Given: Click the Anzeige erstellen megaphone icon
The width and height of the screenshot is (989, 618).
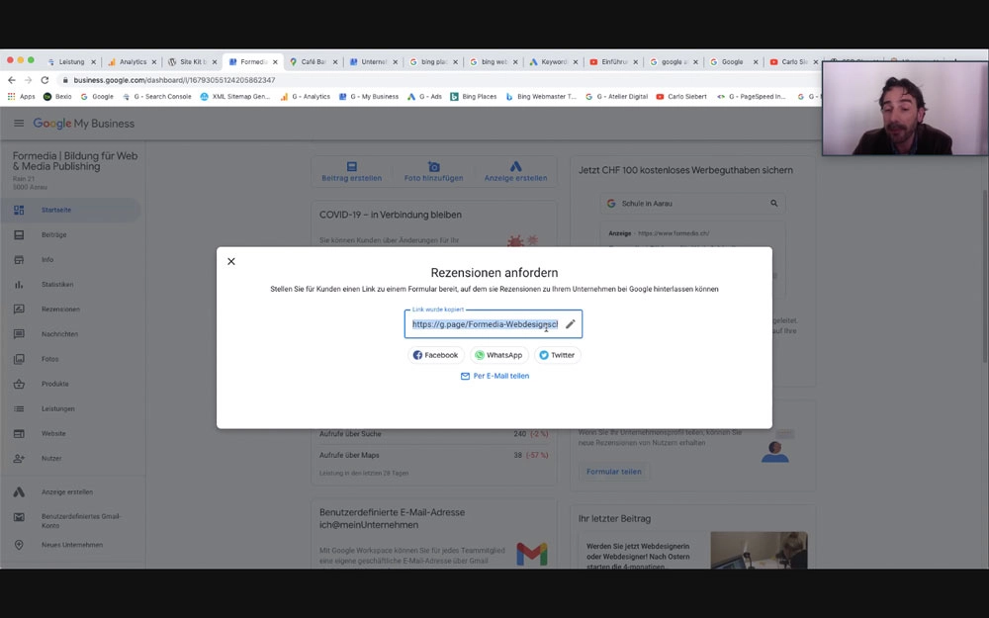Looking at the screenshot, I should point(20,490).
